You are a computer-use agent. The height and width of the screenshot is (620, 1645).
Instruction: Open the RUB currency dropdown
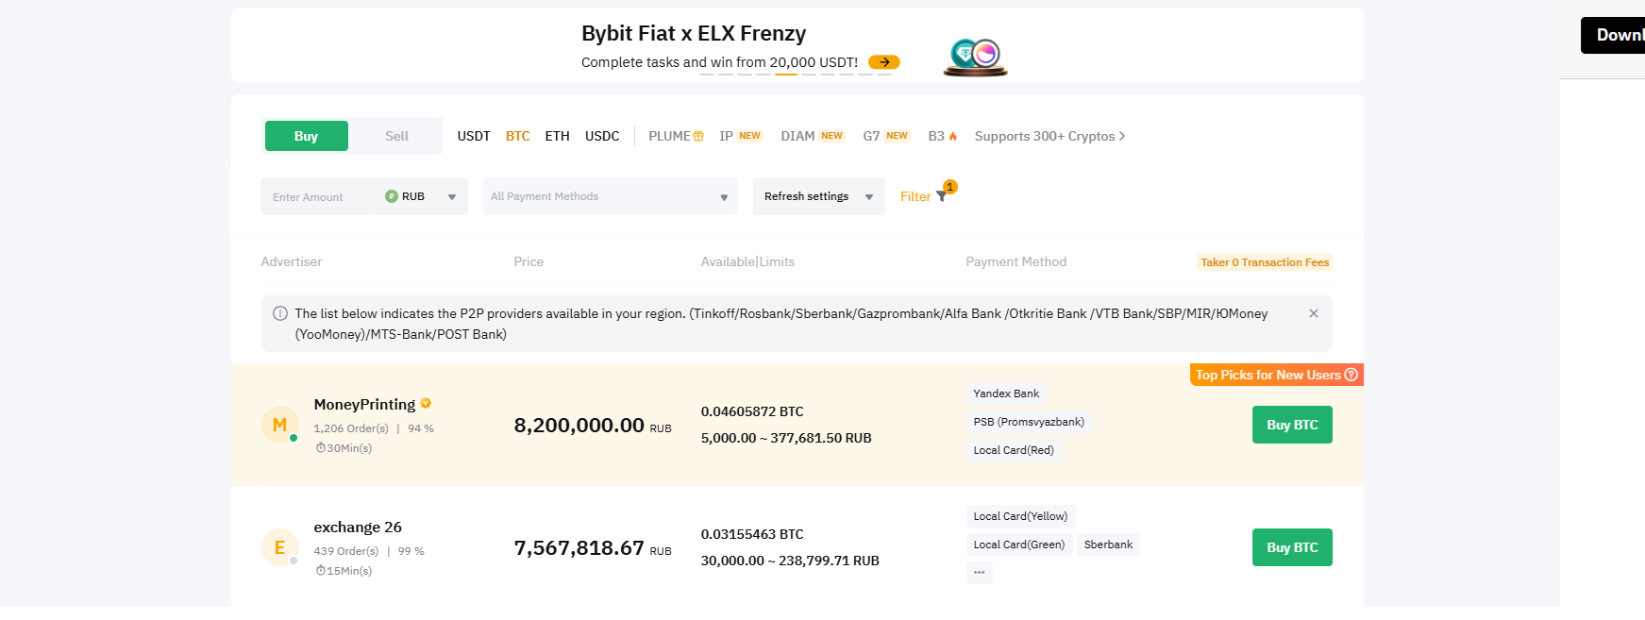click(x=421, y=196)
